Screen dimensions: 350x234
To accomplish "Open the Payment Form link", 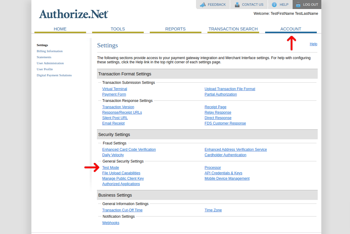I will pyautogui.click(x=114, y=94).
